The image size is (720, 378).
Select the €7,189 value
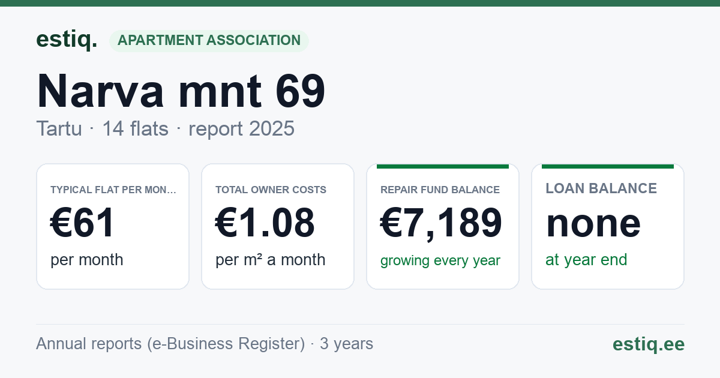pyautogui.click(x=441, y=223)
